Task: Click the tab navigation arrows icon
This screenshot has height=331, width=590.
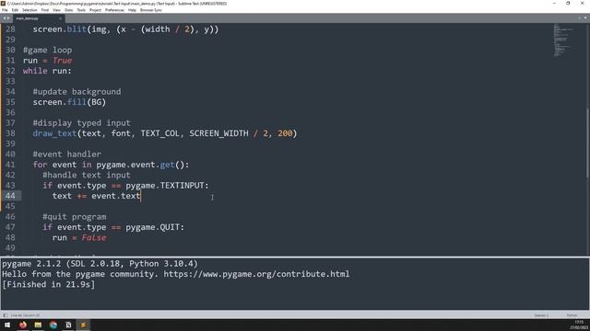Action: 6,18
